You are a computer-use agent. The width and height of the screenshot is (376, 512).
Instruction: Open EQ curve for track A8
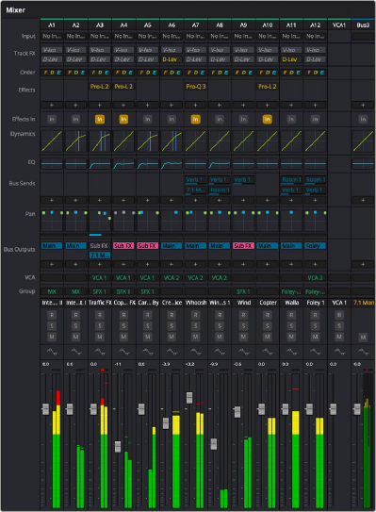click(220, 164)
